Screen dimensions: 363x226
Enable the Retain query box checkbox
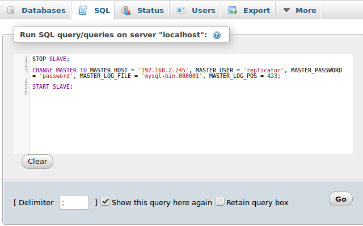pyautogui.click(x=220, y=201)
